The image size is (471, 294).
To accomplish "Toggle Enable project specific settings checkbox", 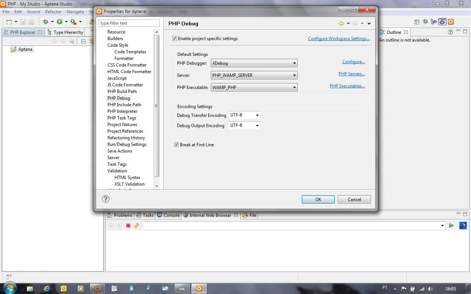I will 175,38.
